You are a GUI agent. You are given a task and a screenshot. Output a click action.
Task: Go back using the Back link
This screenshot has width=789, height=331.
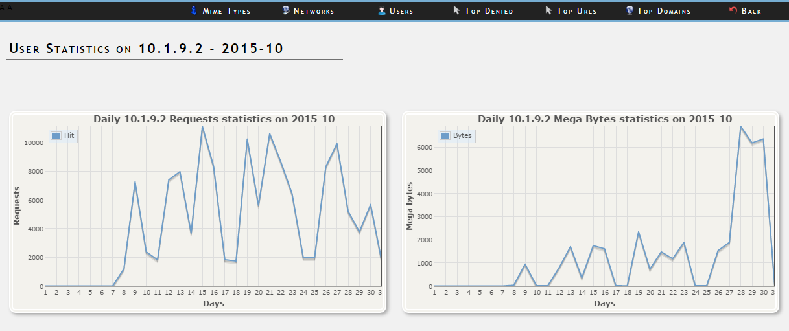[751, 11]
